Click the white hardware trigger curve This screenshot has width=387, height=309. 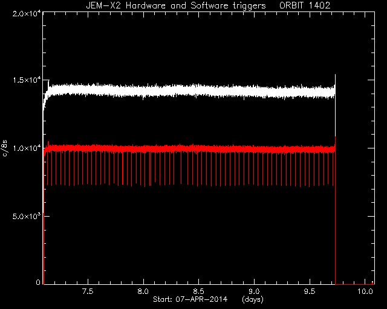(x=190, y=91)
